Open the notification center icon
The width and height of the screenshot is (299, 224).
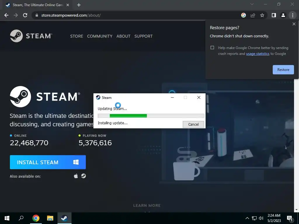point(290,218)
